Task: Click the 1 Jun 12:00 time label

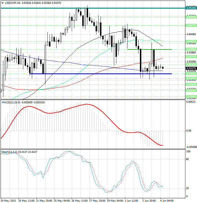Action: tap(131, 201)
